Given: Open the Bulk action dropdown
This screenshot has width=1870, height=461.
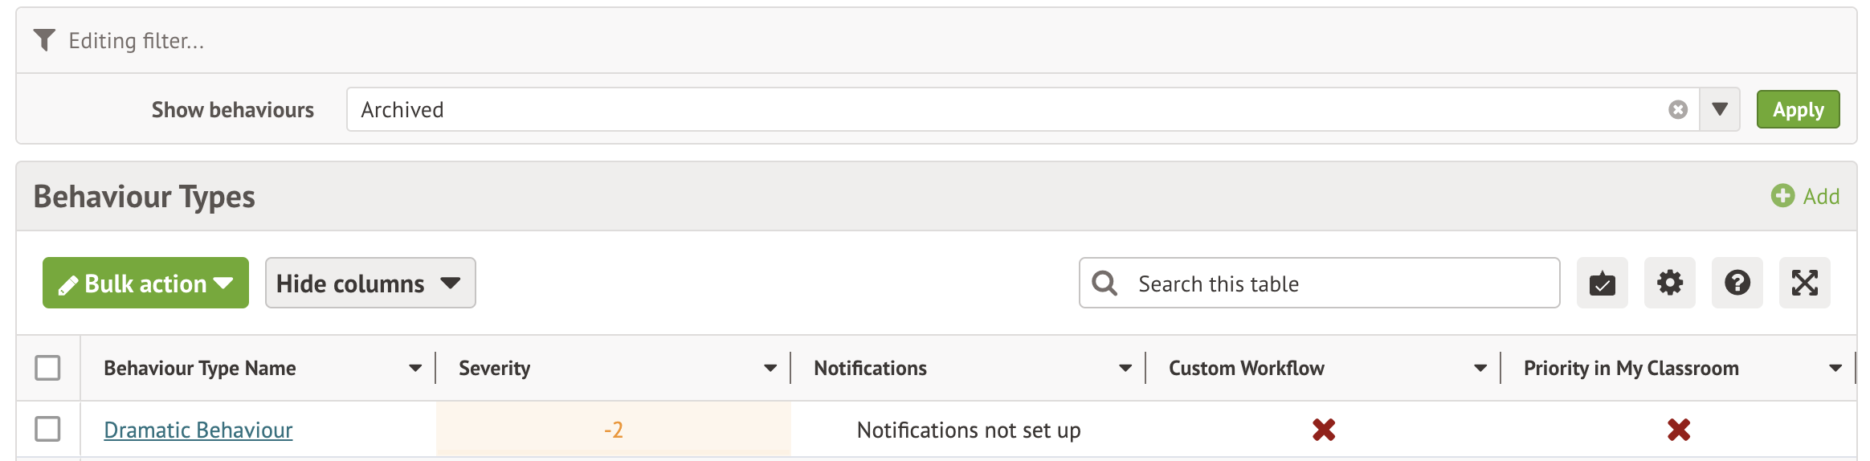Looking at the screenshot, I should (145, 283).
